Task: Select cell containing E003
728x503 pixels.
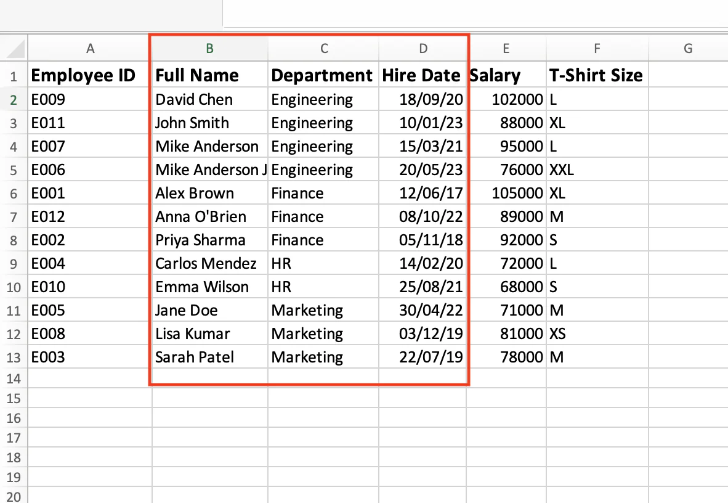Action: pyautogui.click(x=90, y=356)
